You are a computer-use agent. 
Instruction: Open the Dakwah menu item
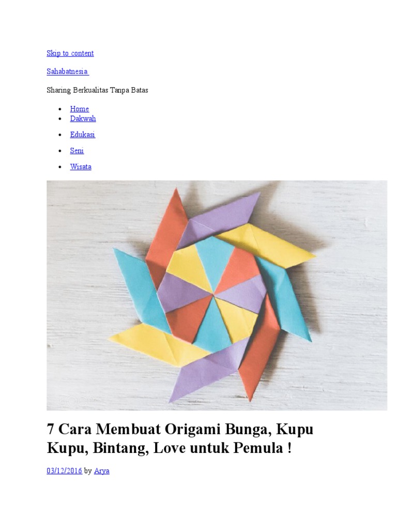83,119
